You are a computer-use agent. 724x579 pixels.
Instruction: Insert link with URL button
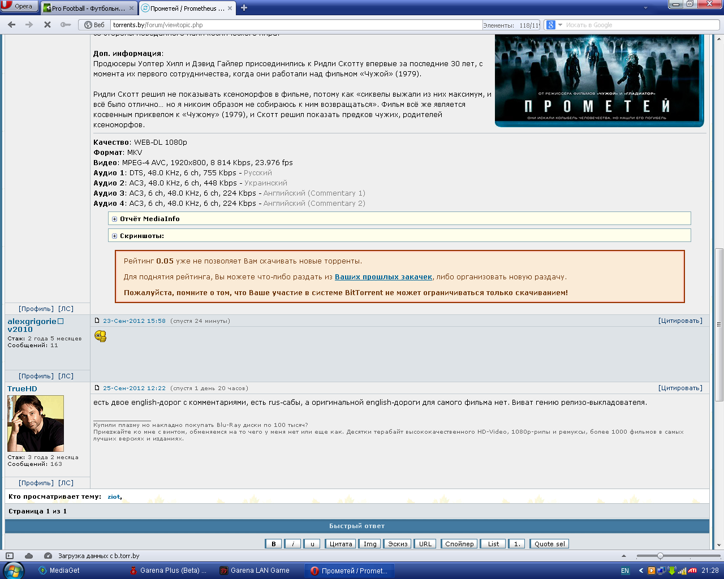[x=425, y=544]
